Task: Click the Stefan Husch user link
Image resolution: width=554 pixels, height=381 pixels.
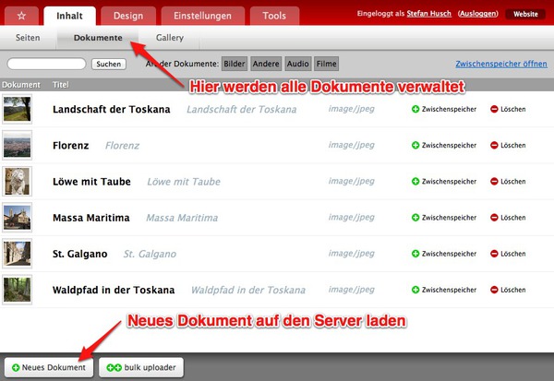Action: [x=428, y=14]
